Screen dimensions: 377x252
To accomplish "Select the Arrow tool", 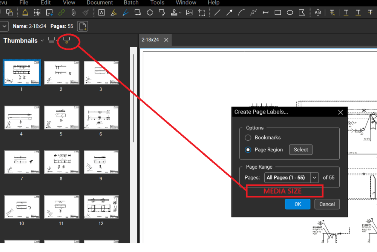I will click(x=229, y=12).
